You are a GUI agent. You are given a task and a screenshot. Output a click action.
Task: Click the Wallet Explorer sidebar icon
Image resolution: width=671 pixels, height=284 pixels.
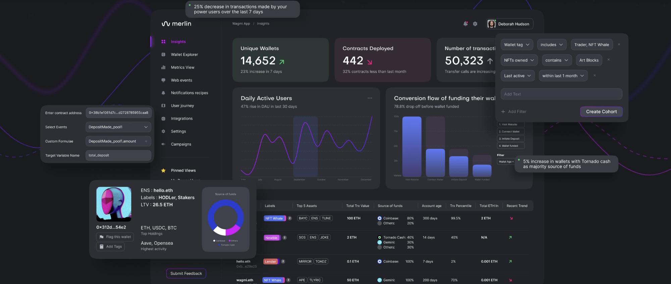163,55
